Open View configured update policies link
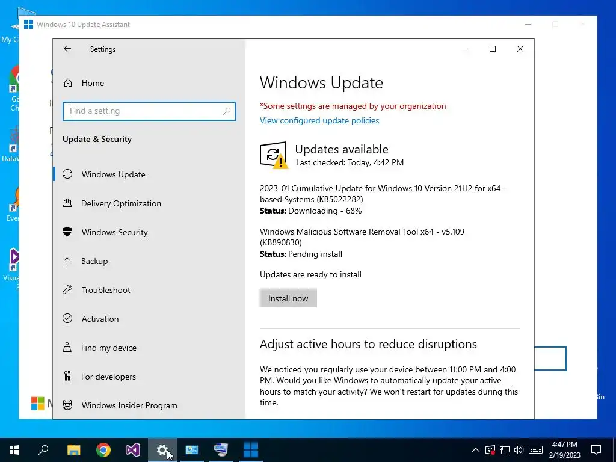This screenshot has width=616, height=462. click(319, 120)
